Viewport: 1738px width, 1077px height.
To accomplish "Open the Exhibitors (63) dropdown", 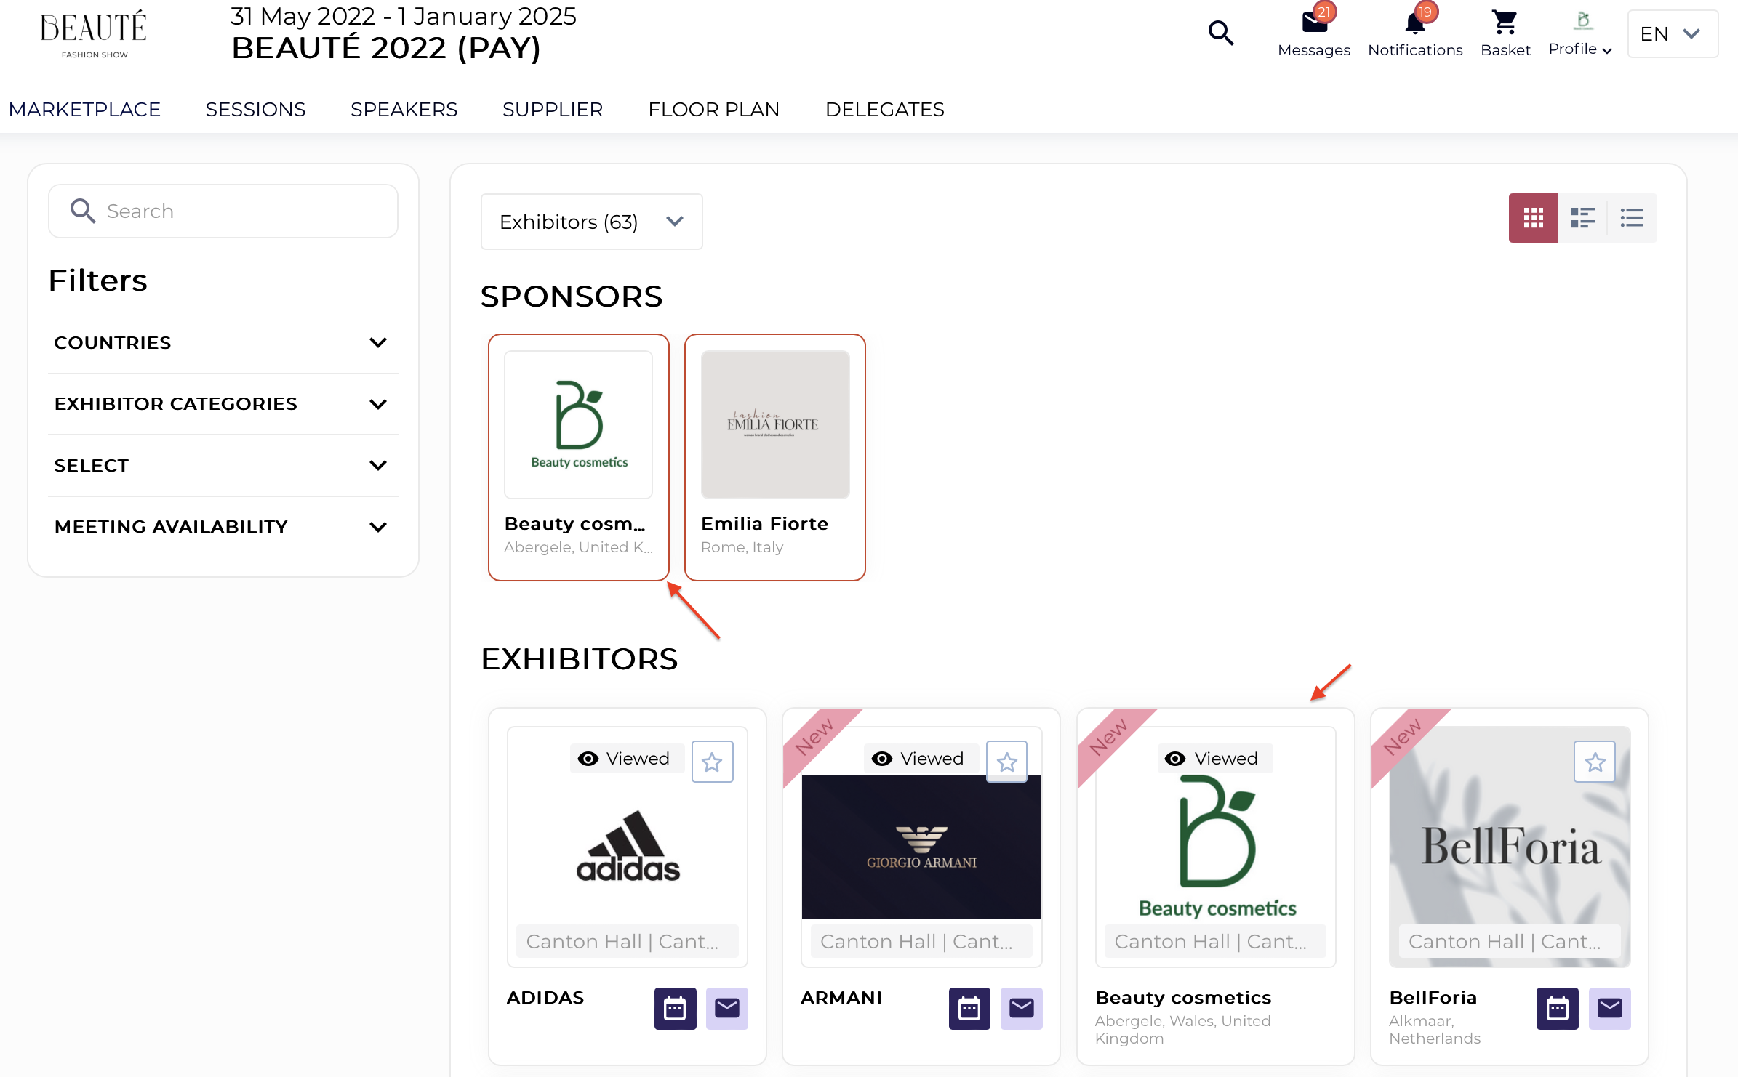I will 591,222.
